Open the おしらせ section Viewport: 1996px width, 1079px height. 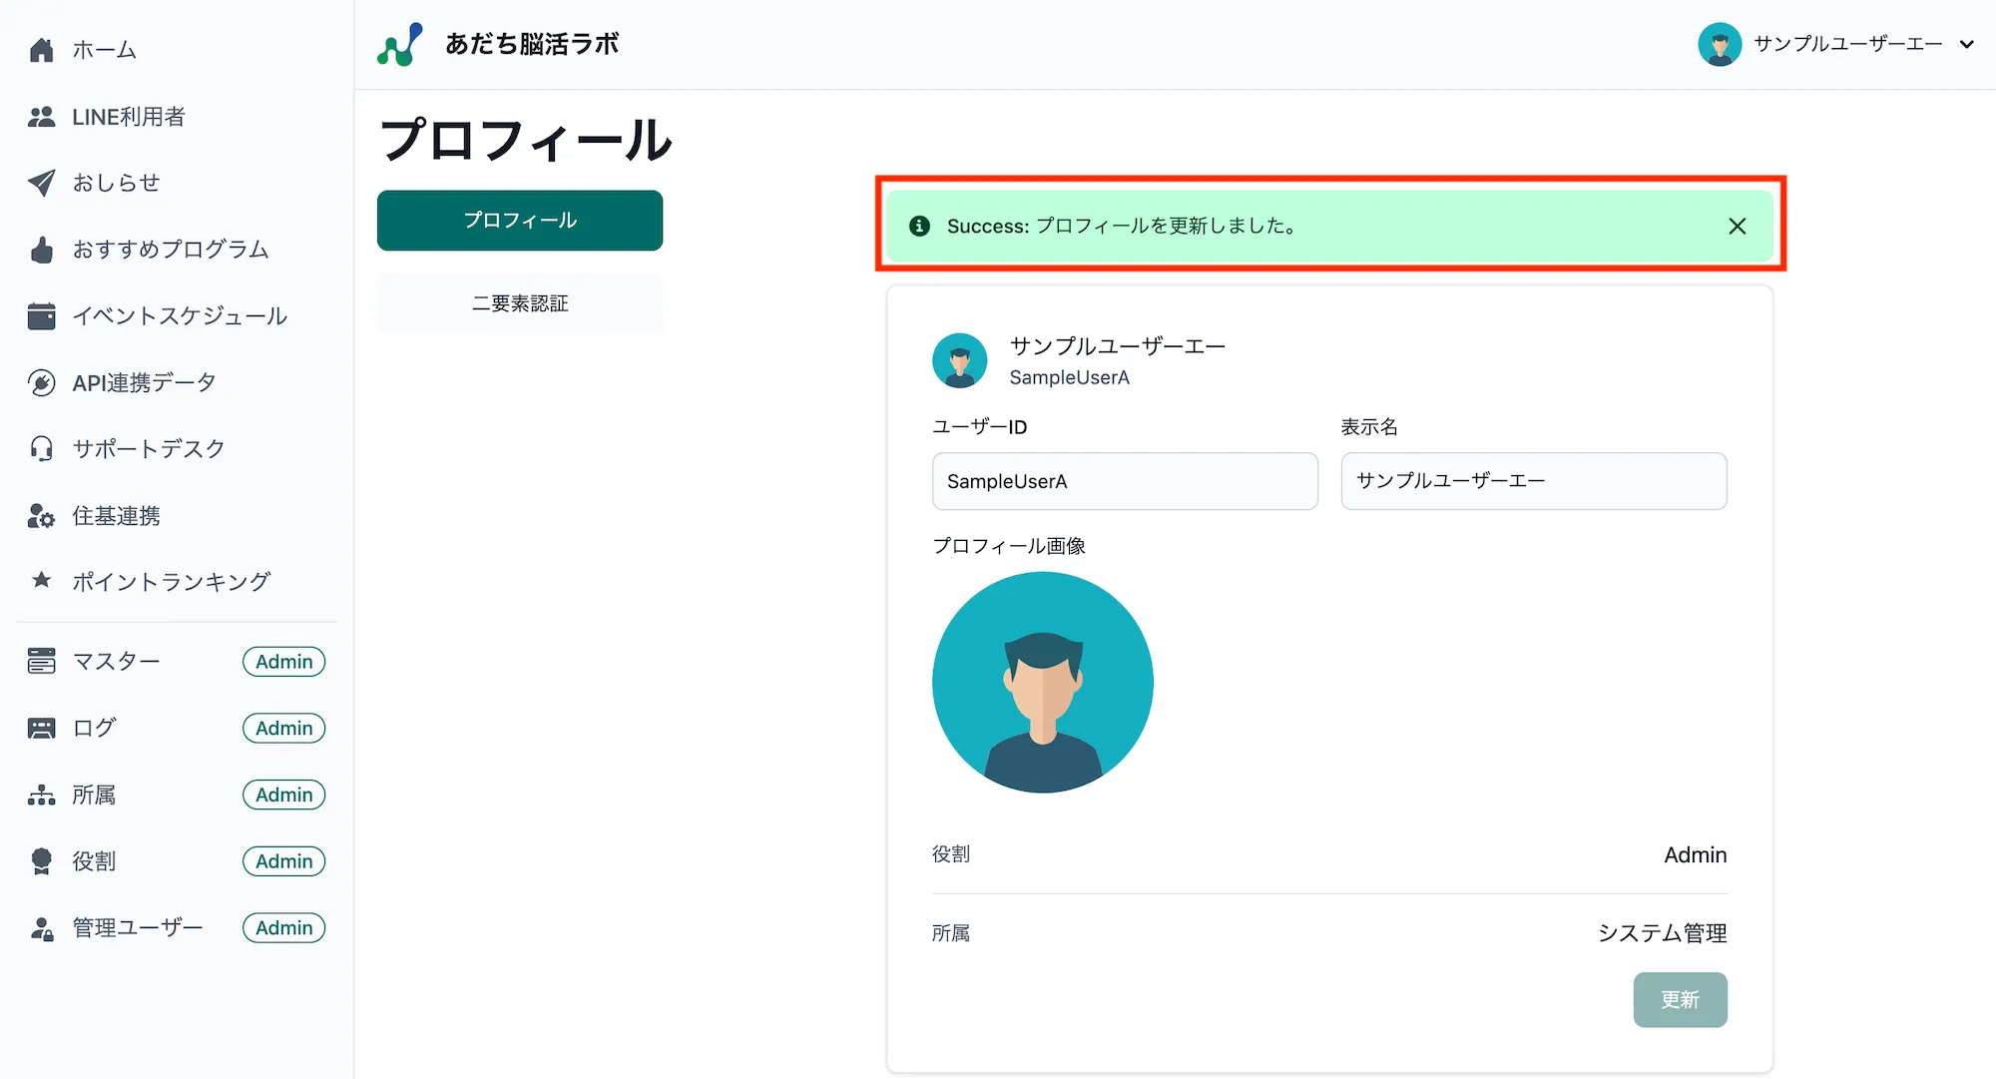point(117,183)
